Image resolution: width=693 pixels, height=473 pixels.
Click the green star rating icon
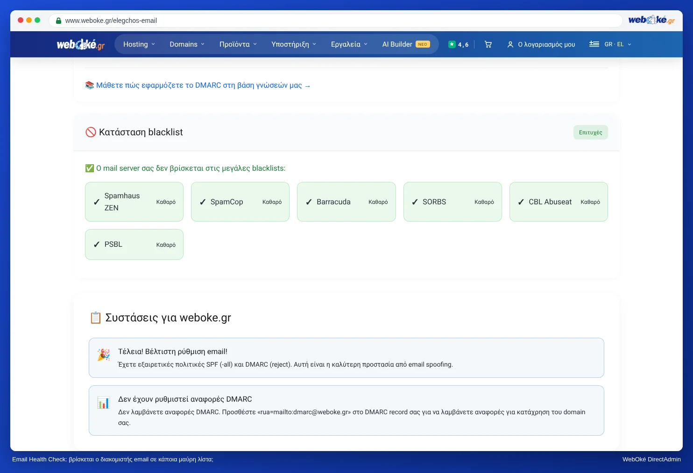tap(452, 44)
